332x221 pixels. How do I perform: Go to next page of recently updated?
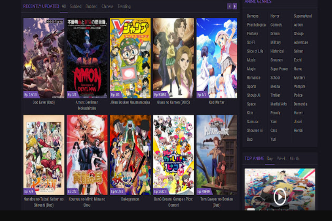[x=234, y=6]
